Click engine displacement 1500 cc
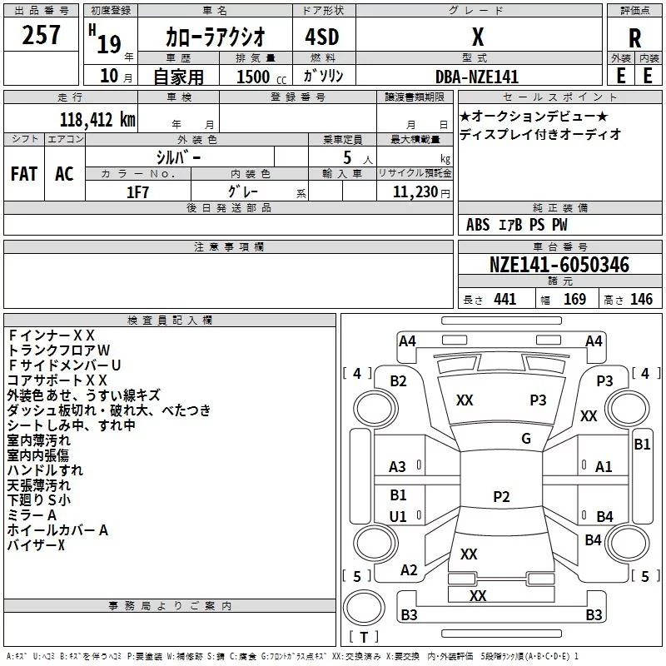Image resolution: width=666 pixels, height=666 pixels. 261,77
